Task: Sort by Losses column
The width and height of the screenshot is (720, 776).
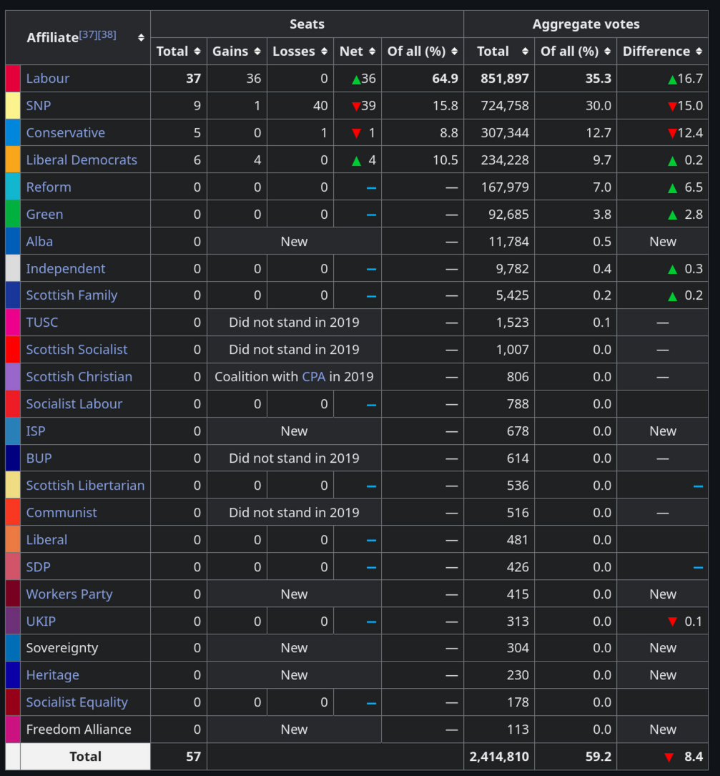Action: (324, 51)
